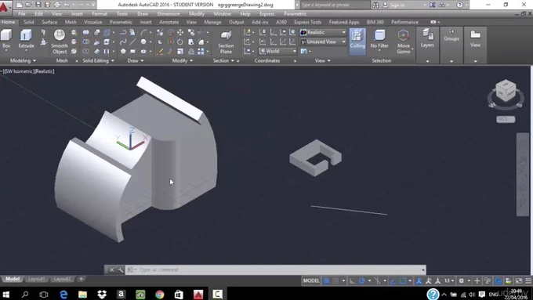Open the Annotation Monitor plus icon
The image size is (533, 300).
pos(477,280)
